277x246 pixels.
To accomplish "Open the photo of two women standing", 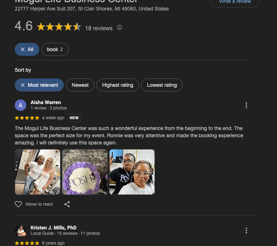I will (x=37, y=172).
